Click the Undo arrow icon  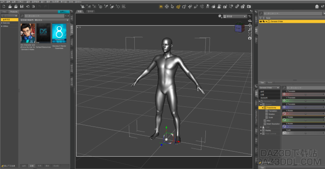(39, 6)
